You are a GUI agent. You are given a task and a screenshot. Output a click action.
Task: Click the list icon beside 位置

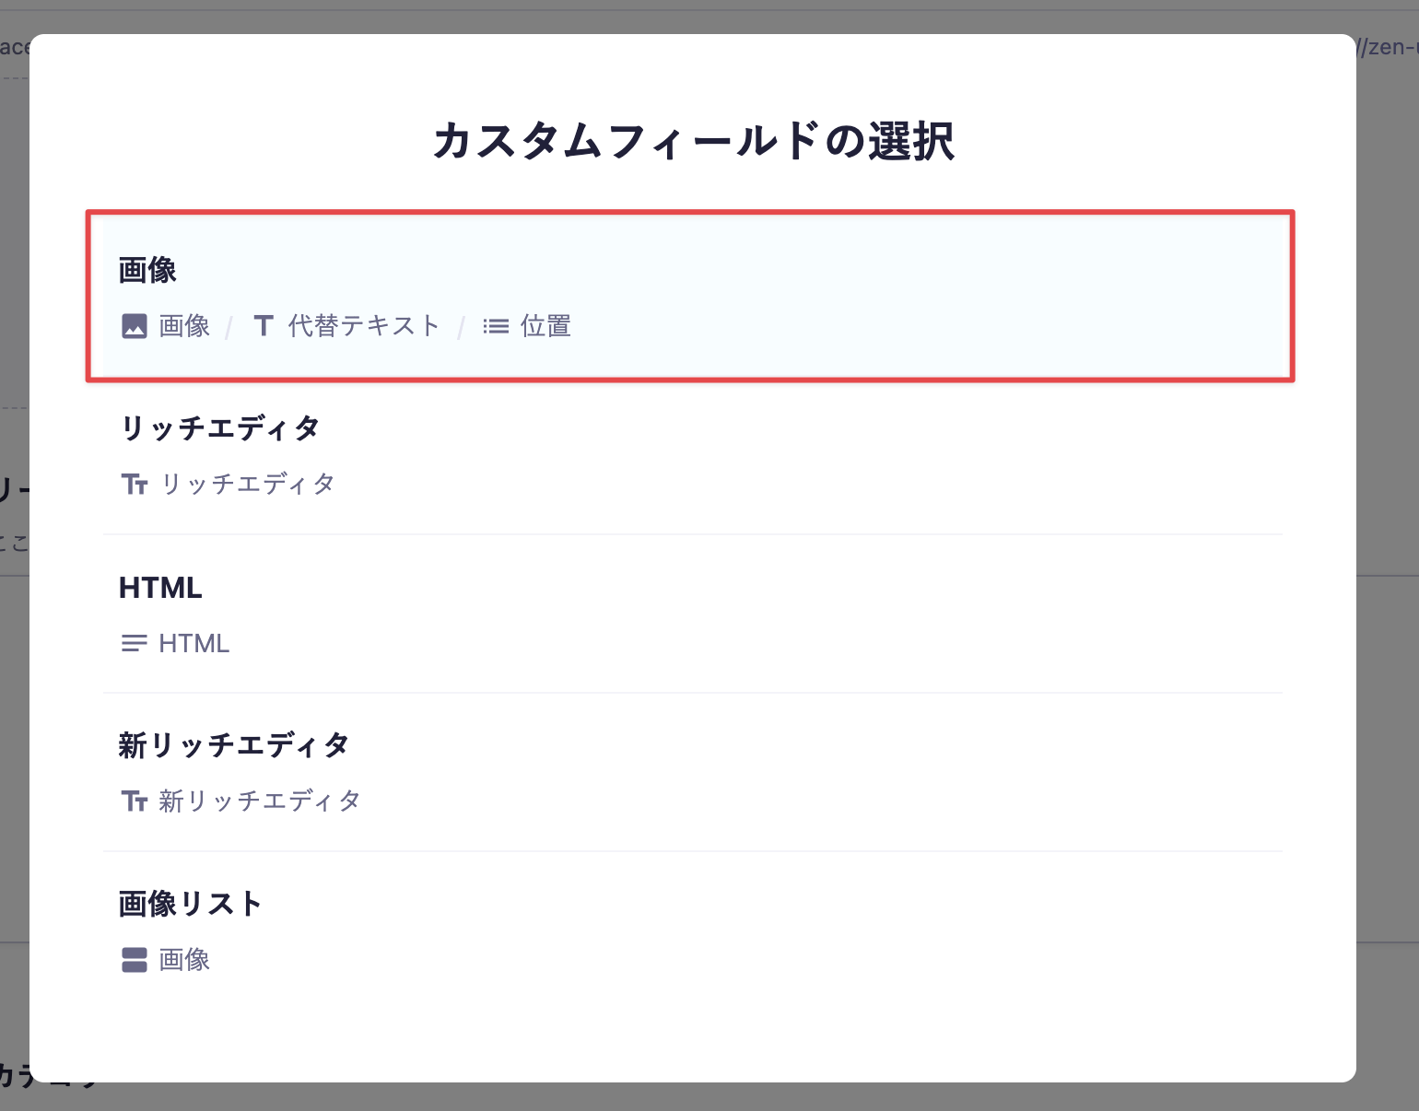pos(496,326)
